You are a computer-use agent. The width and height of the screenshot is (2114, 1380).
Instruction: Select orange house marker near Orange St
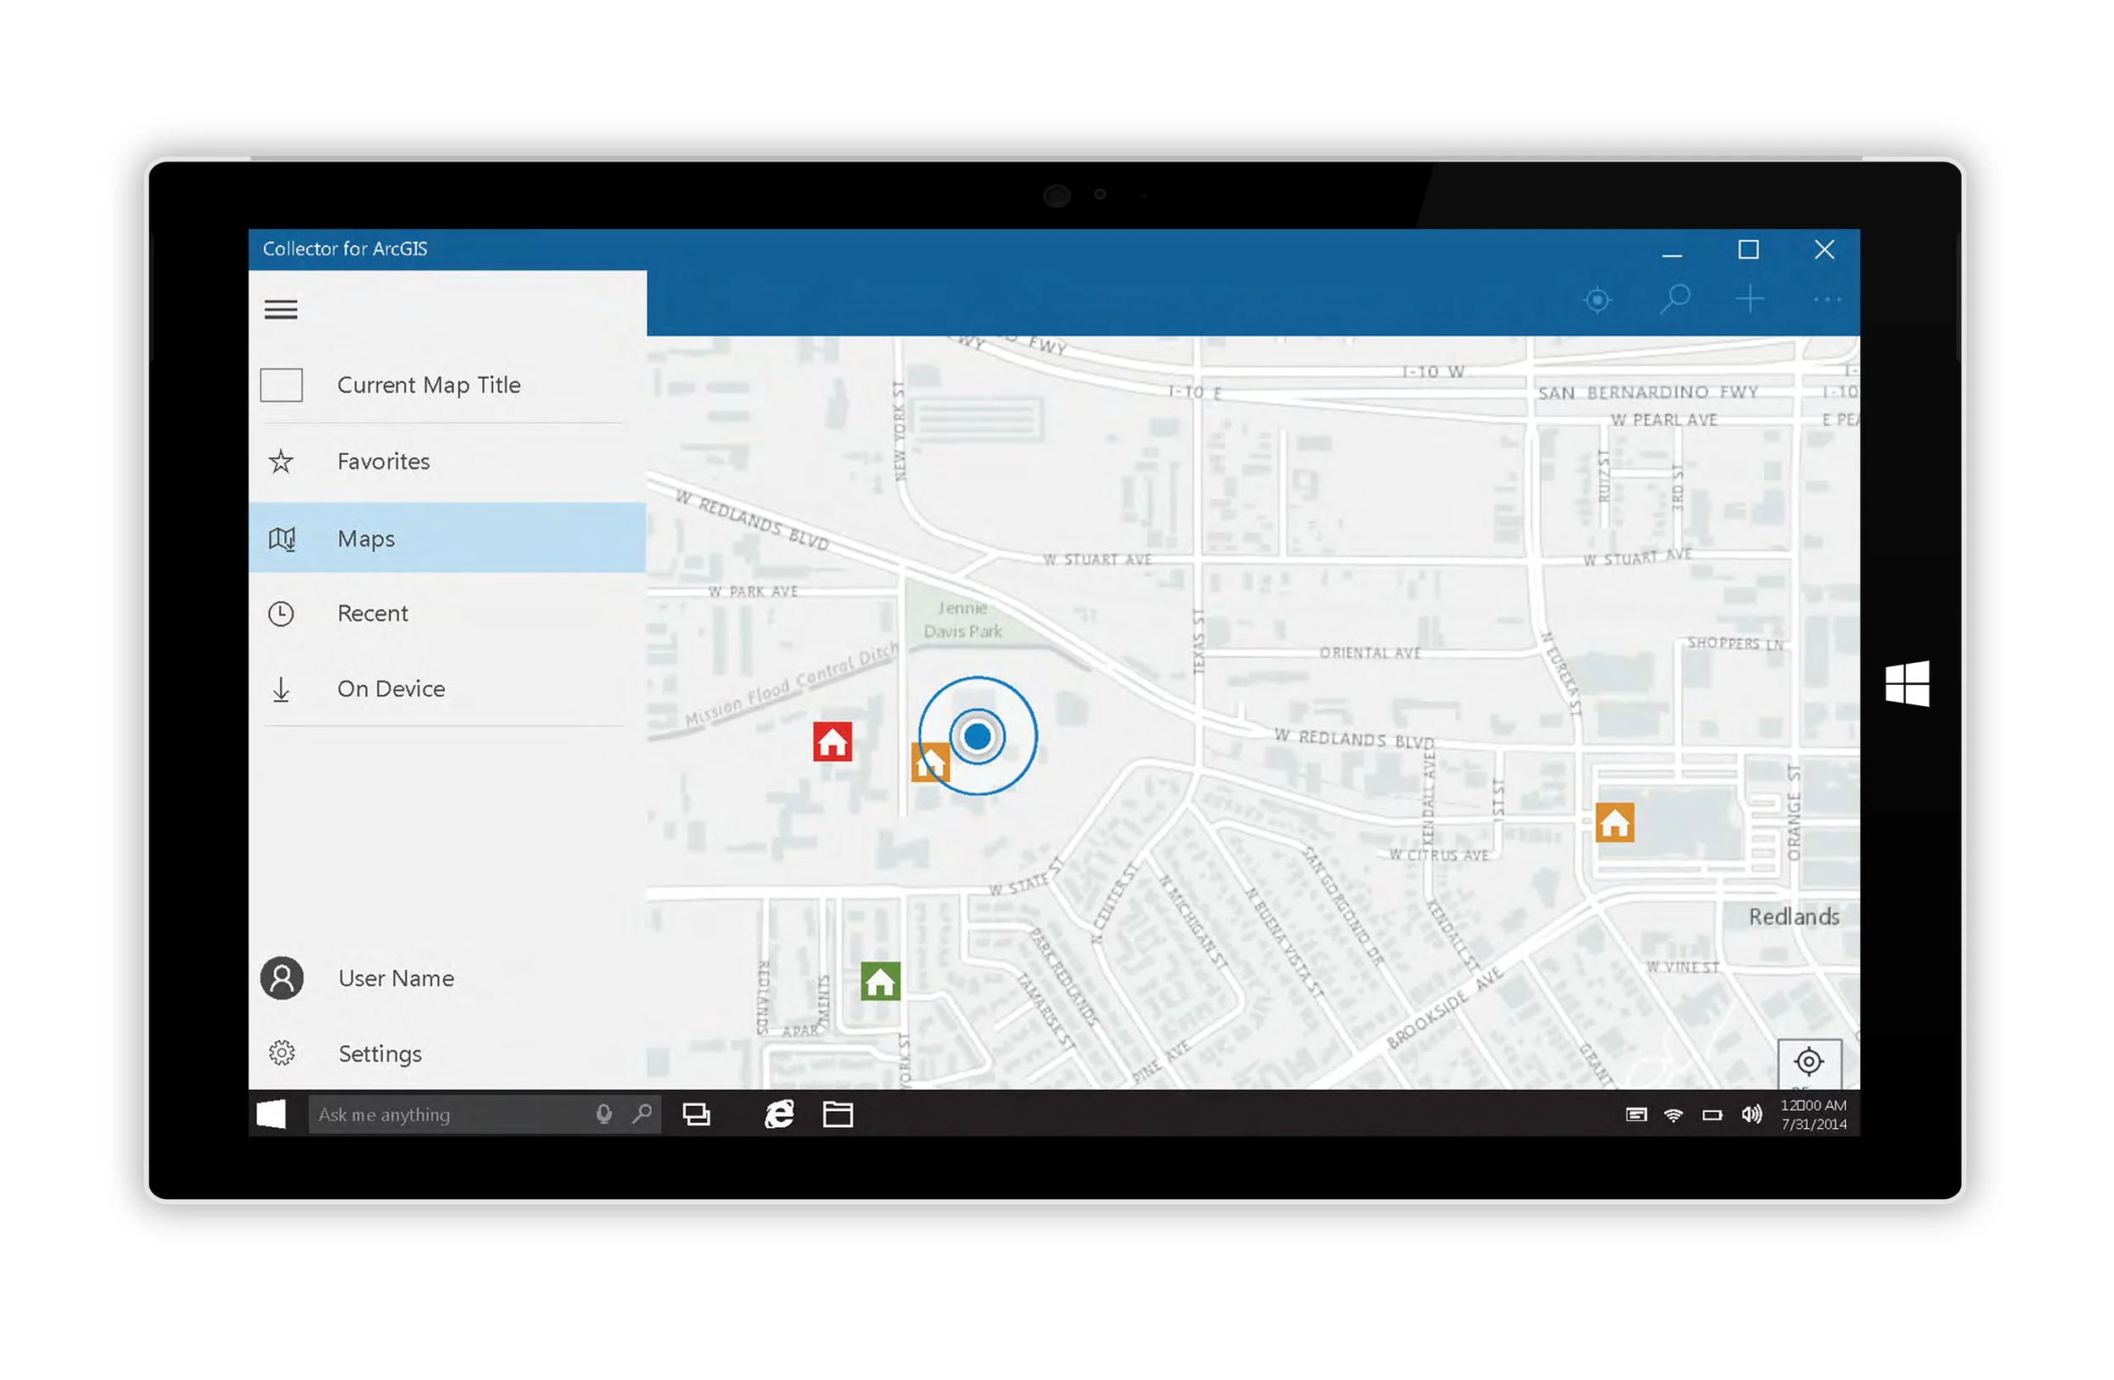[x=1614, y=824]
